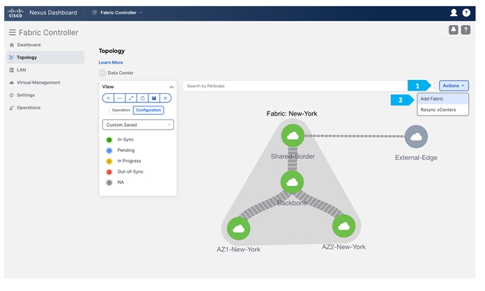
Task: Click the Data Center breadcrumb text
Action: pyautogui.click(x=121, y=73)
